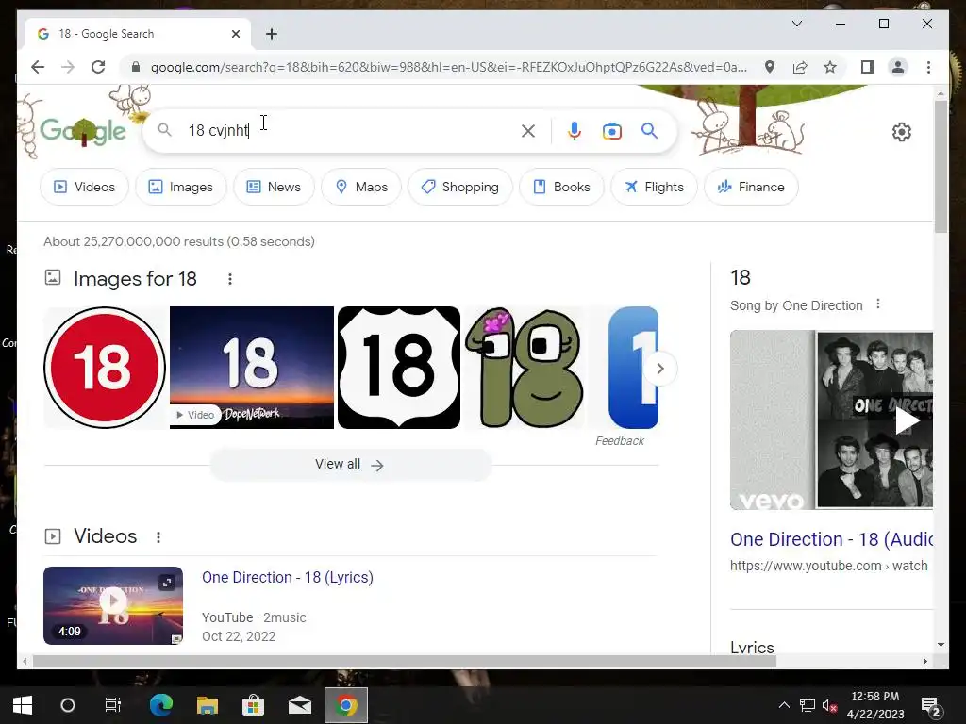Viewport: 966px width, 724px height.
Task: Start voice search with the microphone
Action: [575, 130]
